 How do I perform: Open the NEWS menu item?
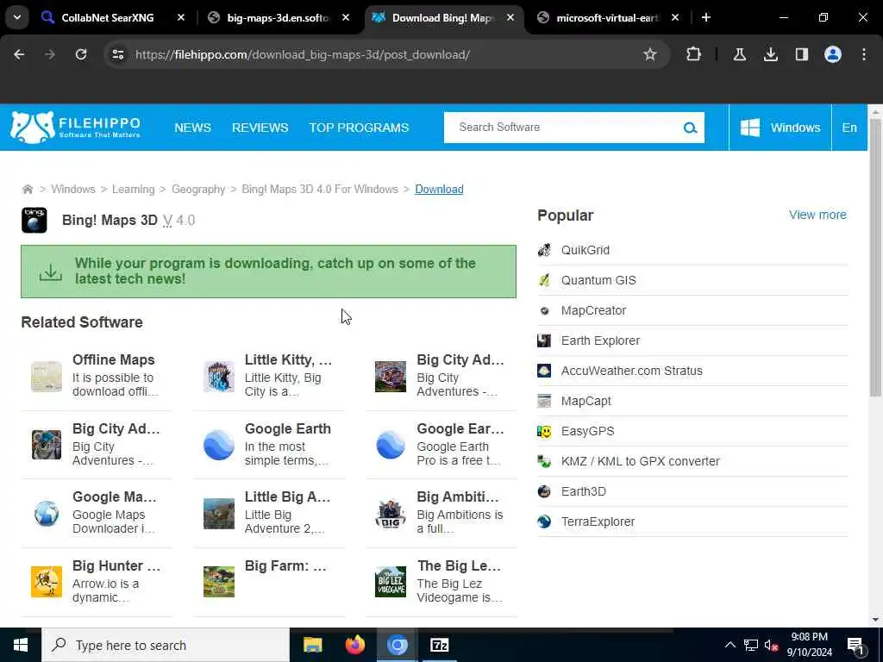point(192,128)
